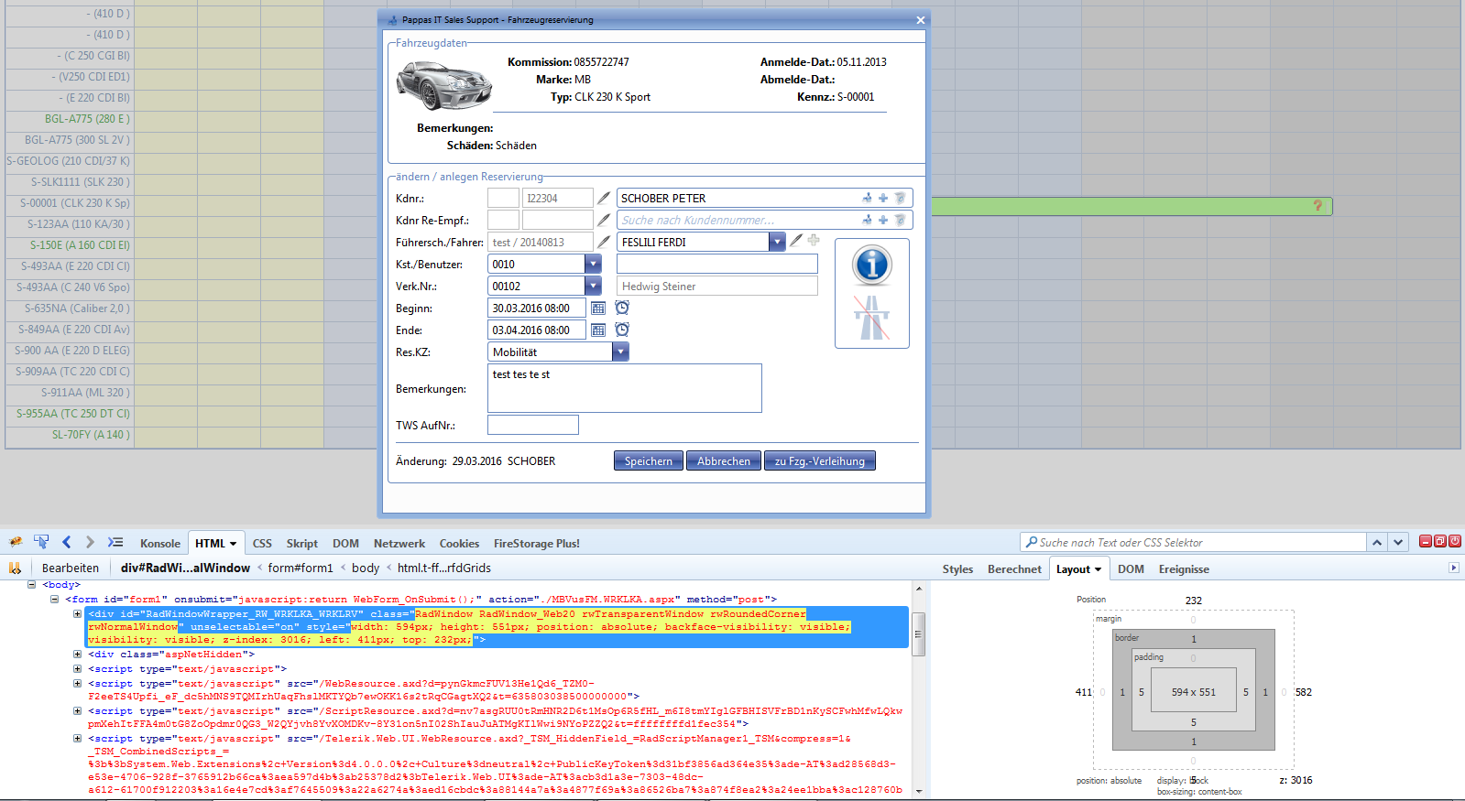Collapse the body node in HTML tree
Viewport: 1465px width, 801px height.
(32, 584)
